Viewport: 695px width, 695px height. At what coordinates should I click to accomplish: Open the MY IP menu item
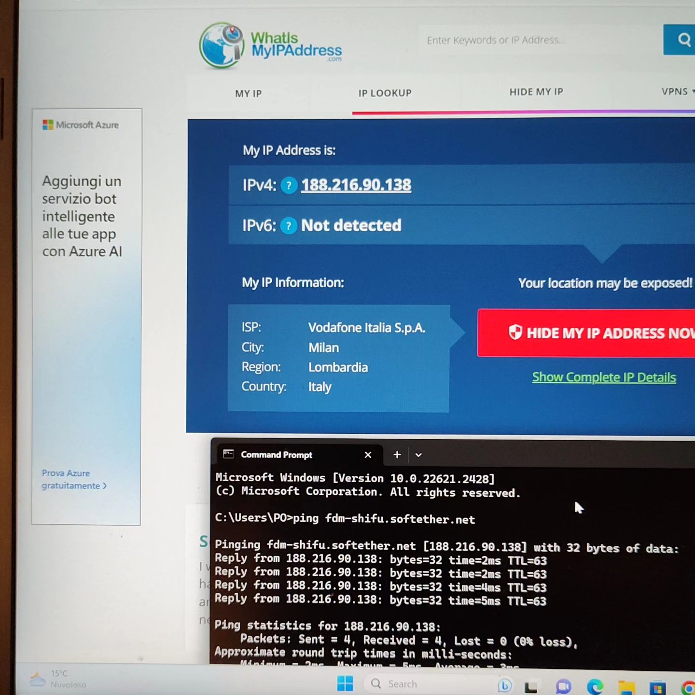tap(249, 94)
